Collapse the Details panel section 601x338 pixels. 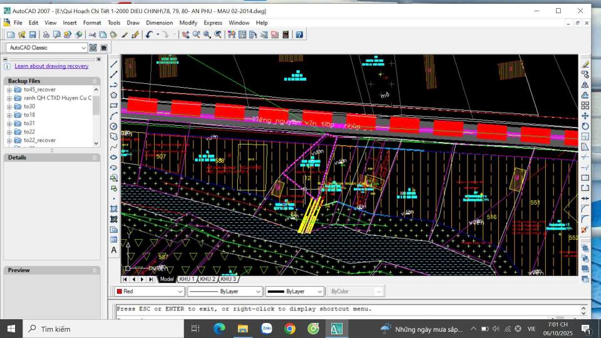click(95, 158)
